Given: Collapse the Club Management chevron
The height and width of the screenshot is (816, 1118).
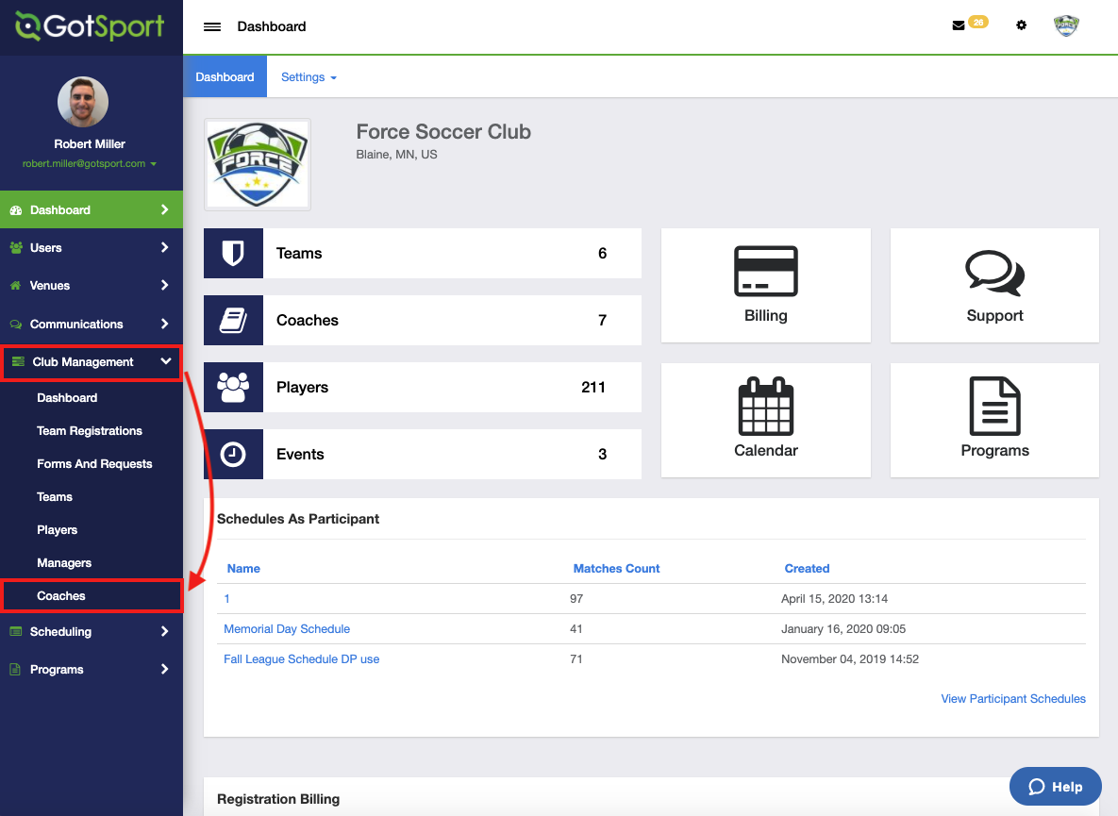Looking at the screenshot, I should click(x=166, y=361).
